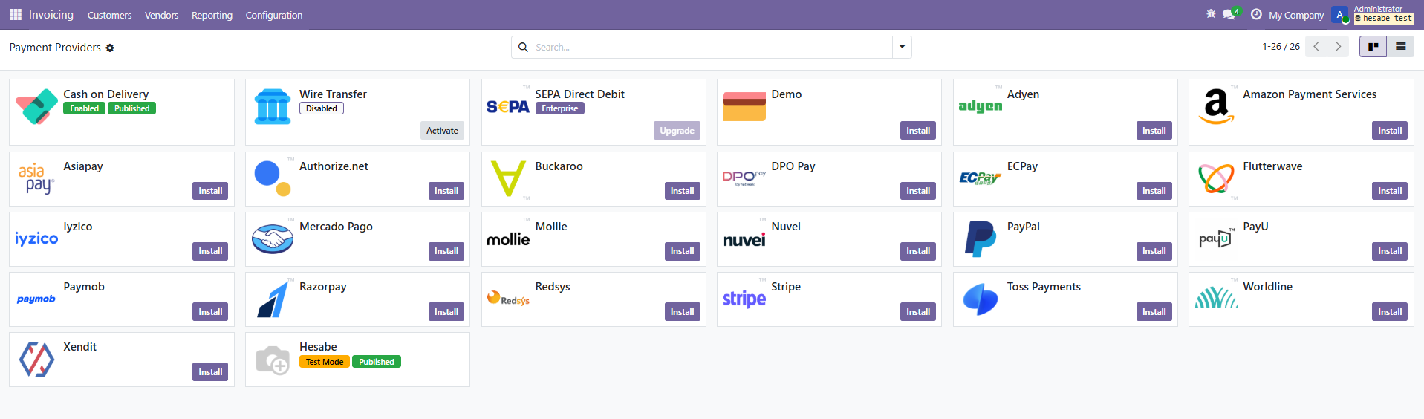
Task: Open the Configuration menu
Action: pos(274,15)
